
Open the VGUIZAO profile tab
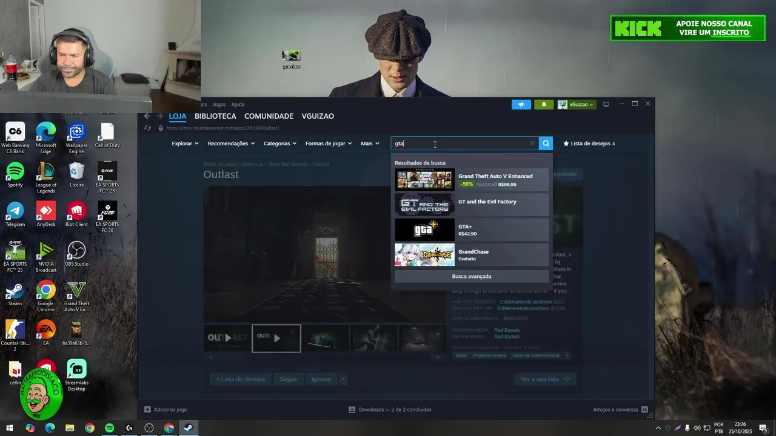(x=318, y=116)
